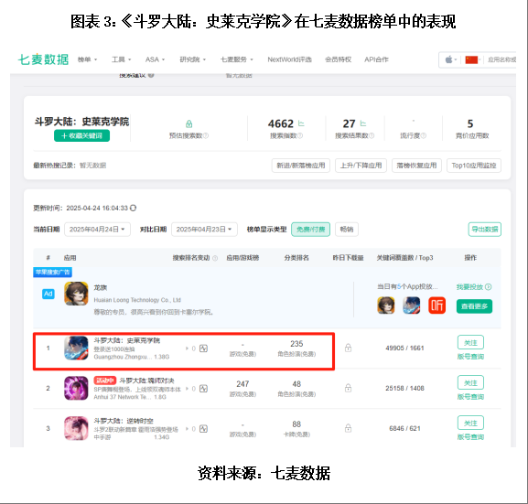Click the 新进/新落榜应用 button
The image size is (528, 504).
point(301,166)
